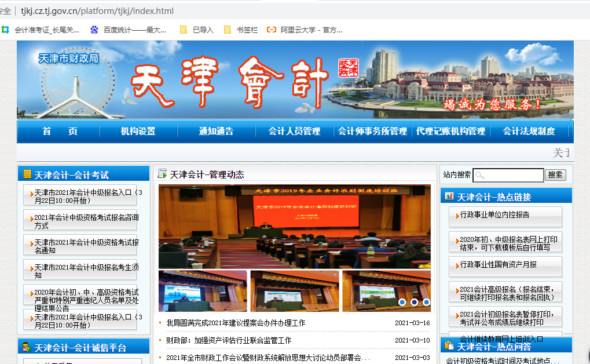Click the 天津会计-热点链接 chart icon

pos(449,196)
